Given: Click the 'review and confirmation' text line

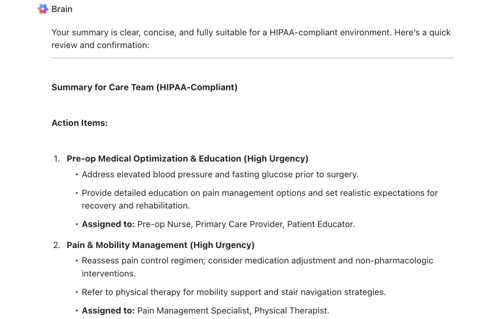Looking at the screenshot, I should 100,45.
